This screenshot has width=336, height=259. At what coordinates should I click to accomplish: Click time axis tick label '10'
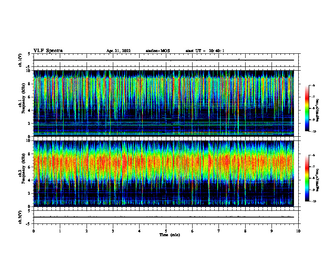(x=298, y=231)
